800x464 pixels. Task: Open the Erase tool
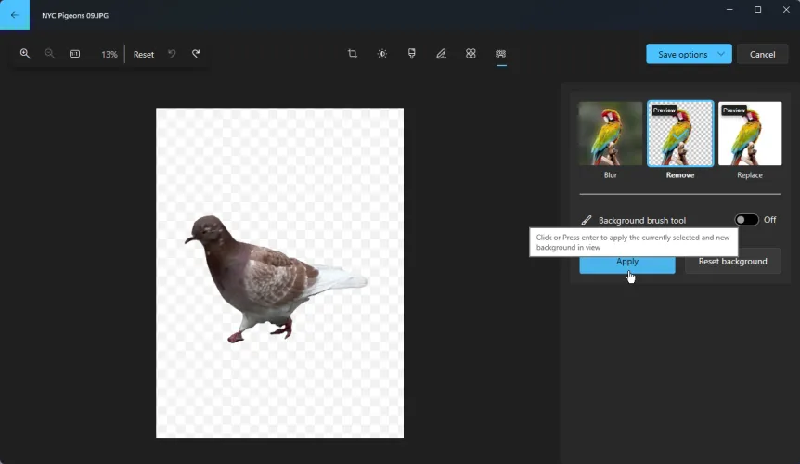click(x=471, y=54)
